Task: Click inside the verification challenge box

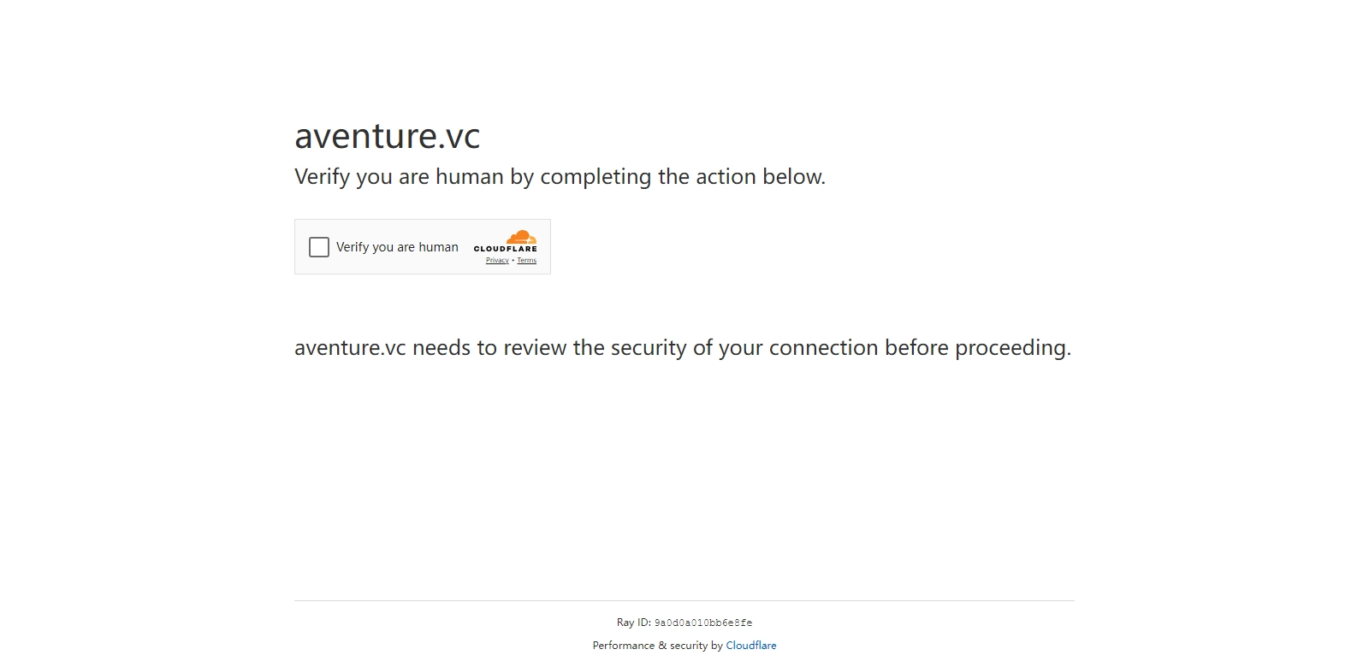Action: coord(423,247)
